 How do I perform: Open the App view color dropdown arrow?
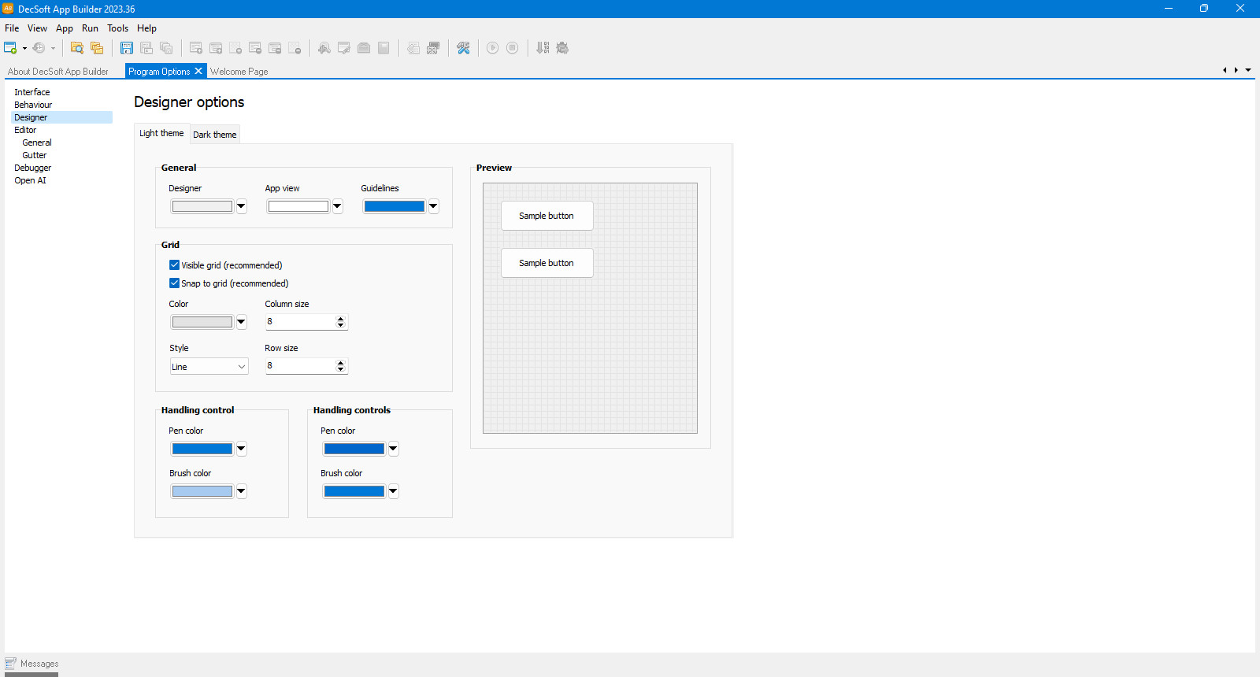pyautogui.click(x=338, y=206)
